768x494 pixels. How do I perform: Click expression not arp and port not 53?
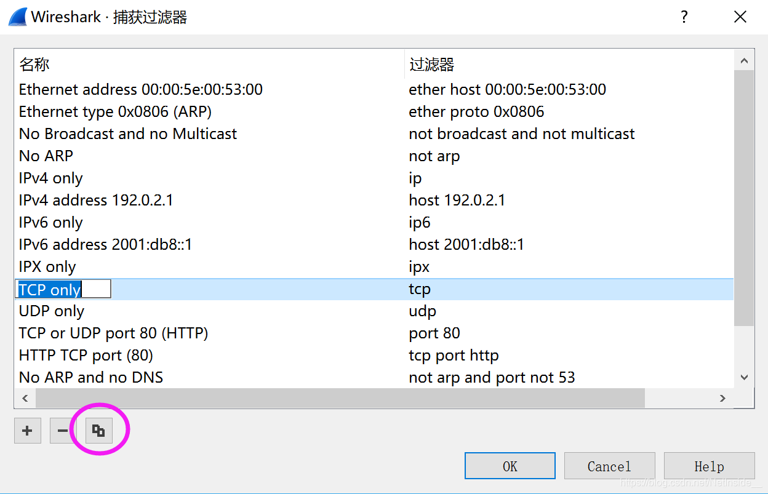(x=492, y=378)
